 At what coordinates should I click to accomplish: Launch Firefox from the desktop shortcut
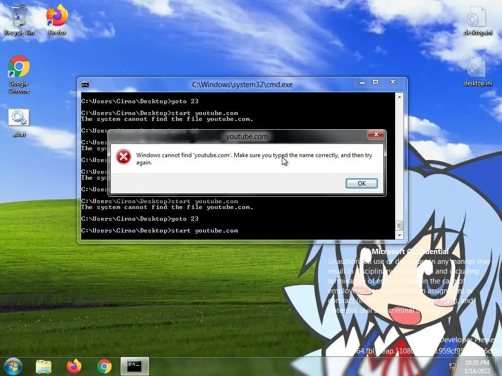click(57, 20)
